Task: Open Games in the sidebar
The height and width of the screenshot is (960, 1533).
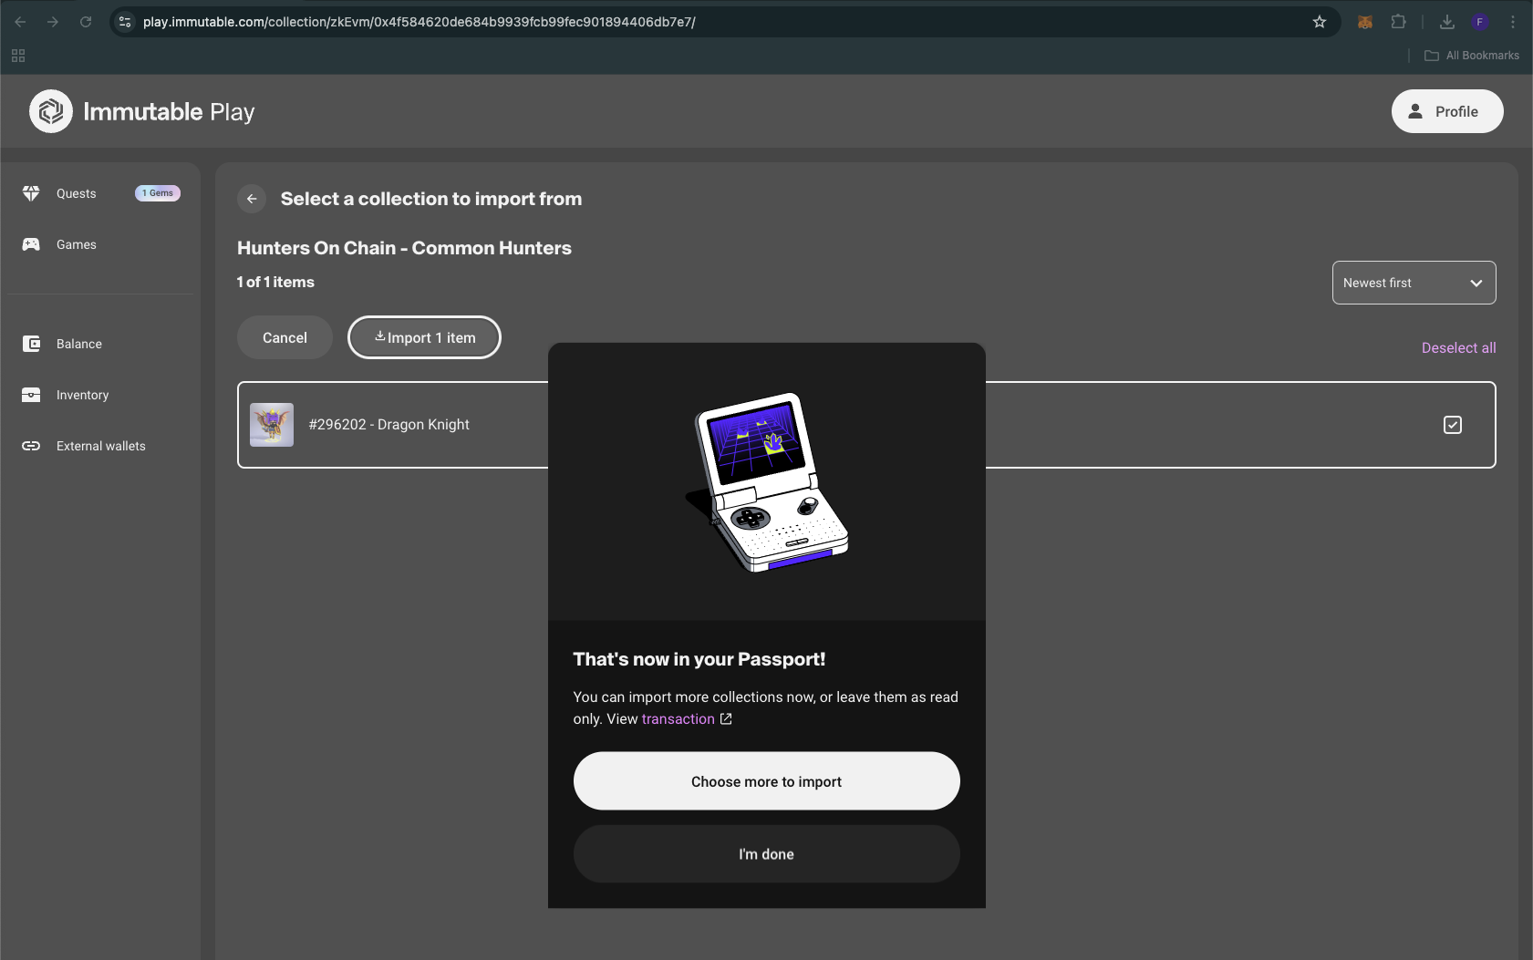Action: [76, 244]
